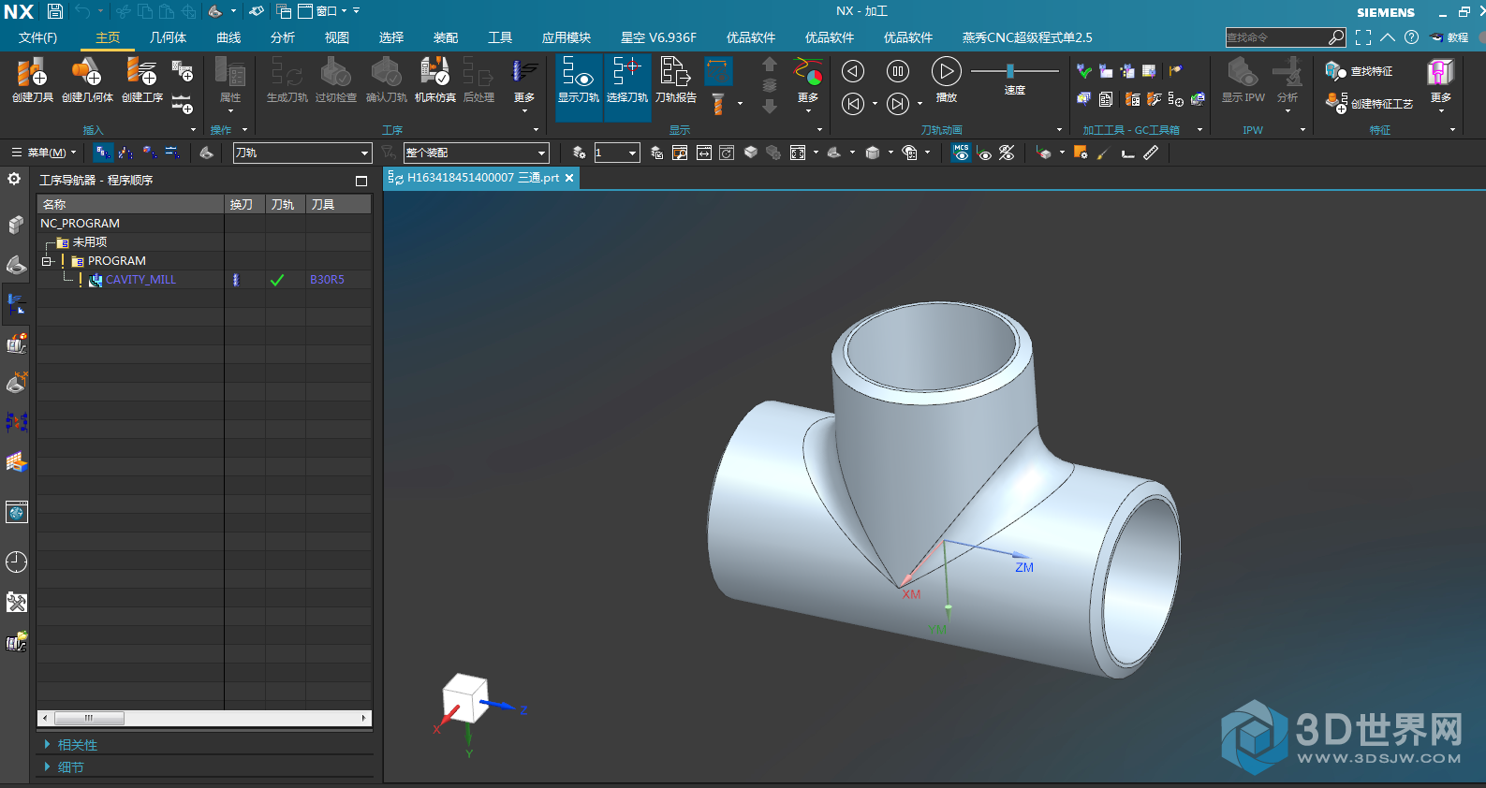Image resolution: width=1486 pixels, height=788 pixels.
Task: Click the view orientation cube triad
Action: pos(465,699)
